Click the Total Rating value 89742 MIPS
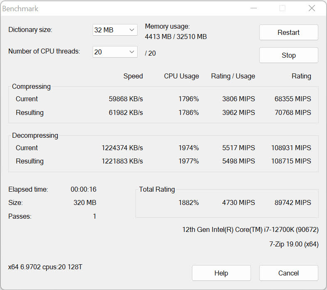327x290 pixels. 293,203
